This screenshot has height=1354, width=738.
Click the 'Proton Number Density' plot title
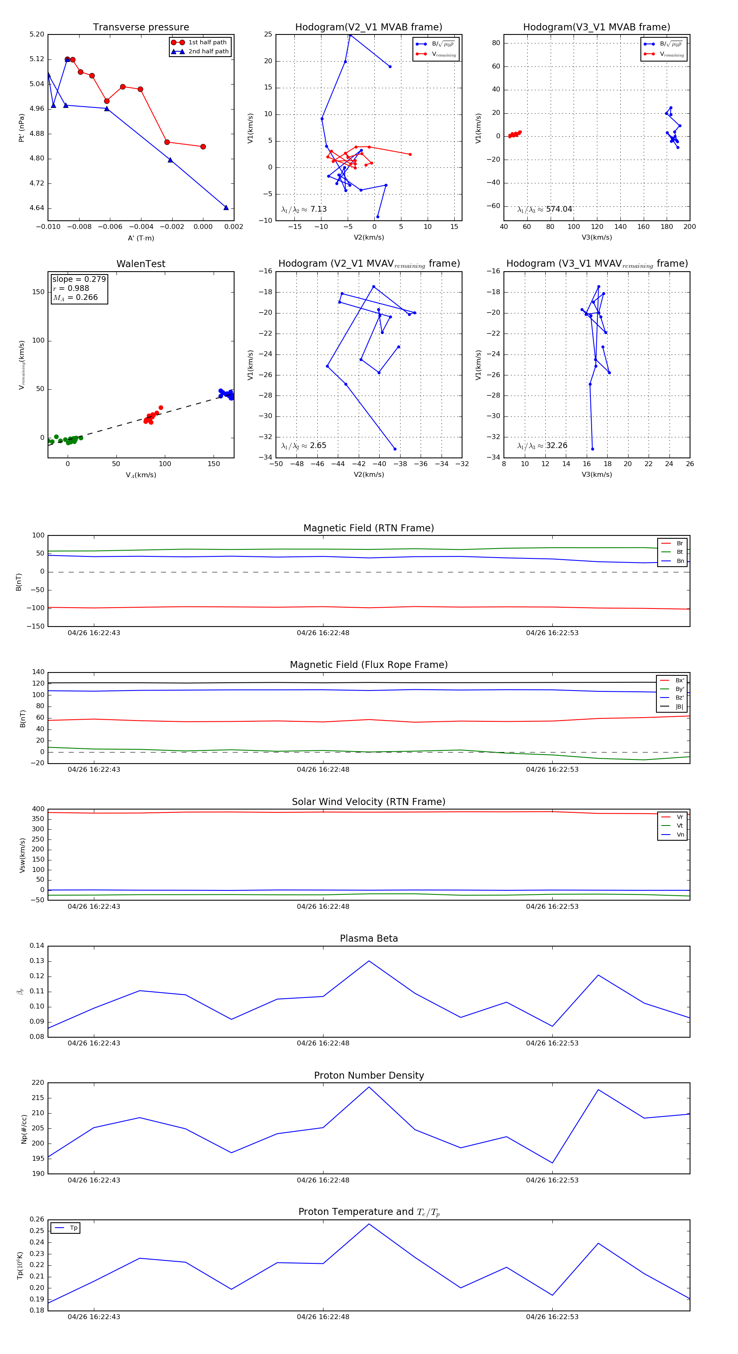pos(369,1075)
